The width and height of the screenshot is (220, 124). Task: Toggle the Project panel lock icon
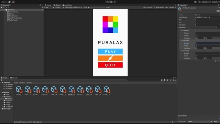(x=173, y=77)
